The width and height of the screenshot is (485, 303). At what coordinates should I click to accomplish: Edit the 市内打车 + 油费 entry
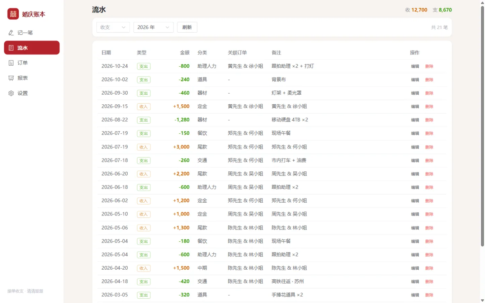(x=415, y=161)
